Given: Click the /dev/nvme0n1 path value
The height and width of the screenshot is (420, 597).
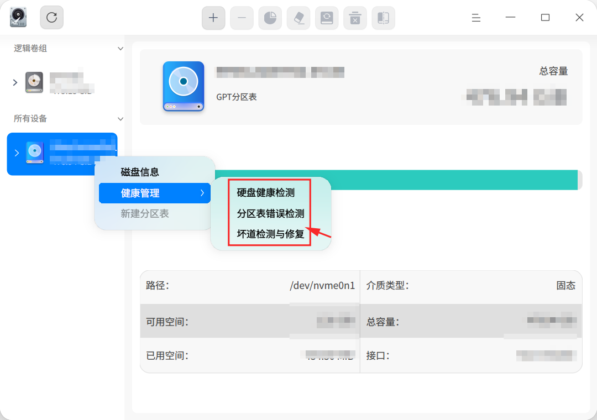Looking at the screenshot, I should click(x=322, y=286).
